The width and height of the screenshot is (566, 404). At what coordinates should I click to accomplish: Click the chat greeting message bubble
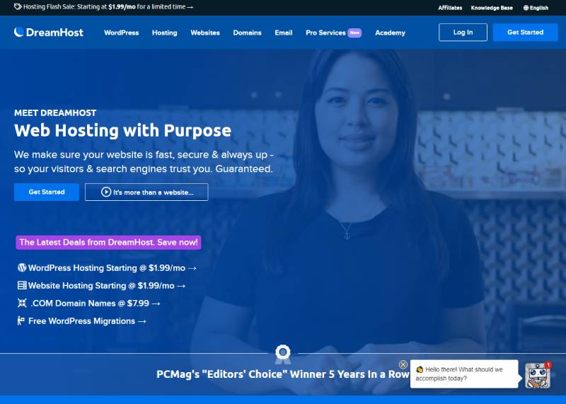(x=464, y=374)
